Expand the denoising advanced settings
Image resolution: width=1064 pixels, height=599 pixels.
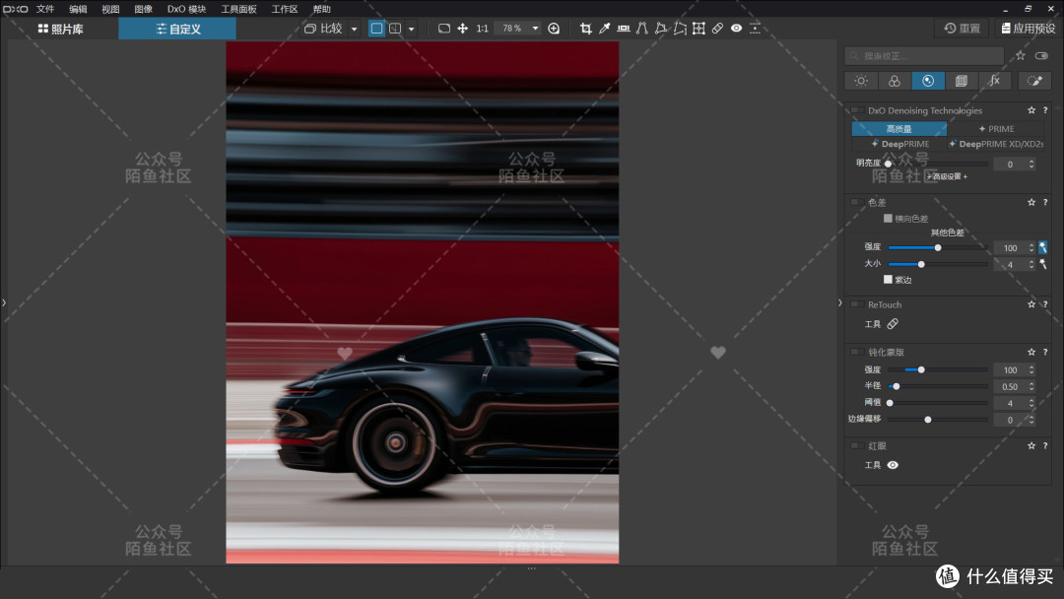pos(948,176)
